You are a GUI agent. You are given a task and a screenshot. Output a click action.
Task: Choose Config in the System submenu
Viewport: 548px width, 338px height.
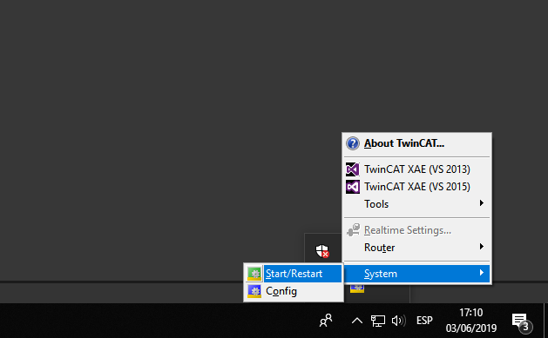click(294, 291)
